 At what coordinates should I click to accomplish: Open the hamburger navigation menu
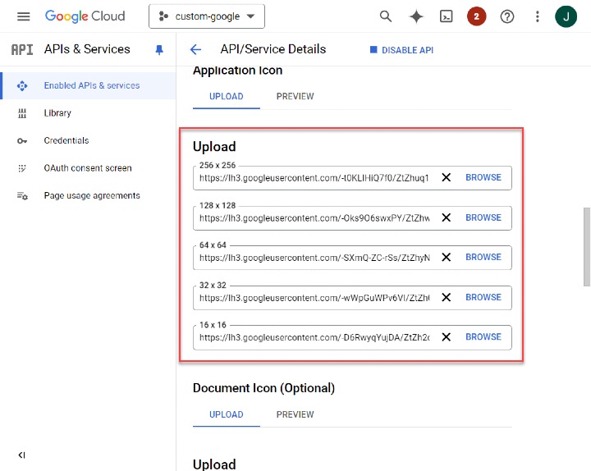click(x=23, y=16)
